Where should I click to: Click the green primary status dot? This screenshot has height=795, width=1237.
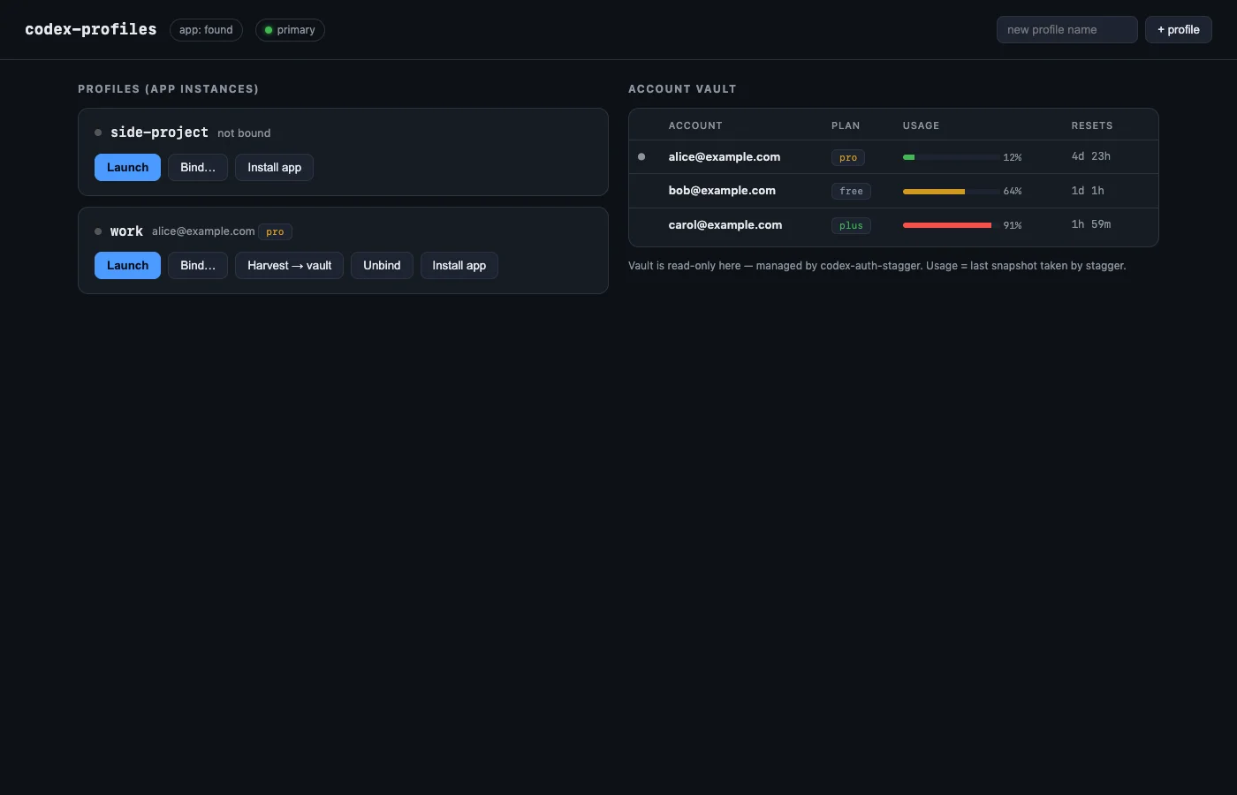click(x=269, y=30)
